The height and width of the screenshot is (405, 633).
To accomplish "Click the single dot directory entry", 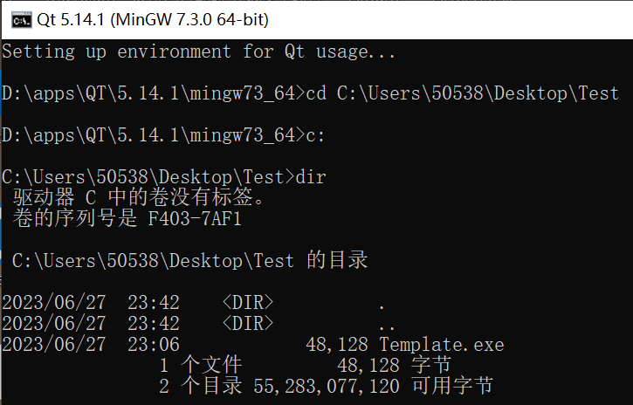I will pyautogui.click(x=382, y=303).
